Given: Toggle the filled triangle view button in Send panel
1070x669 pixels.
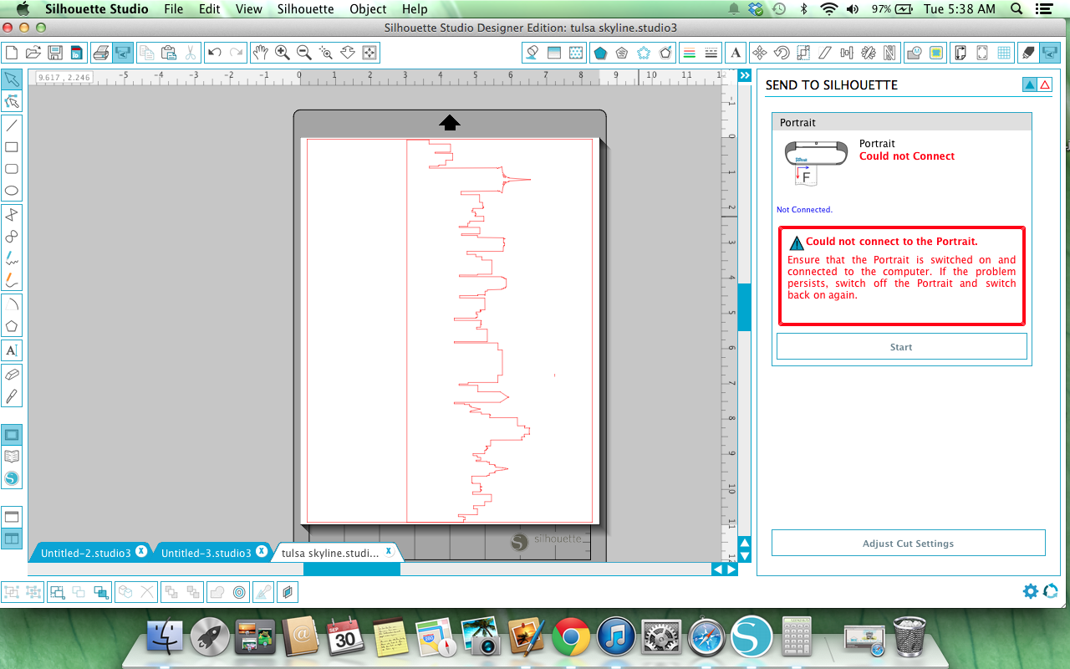Looking at the screenshot, I should (1030, 84).
